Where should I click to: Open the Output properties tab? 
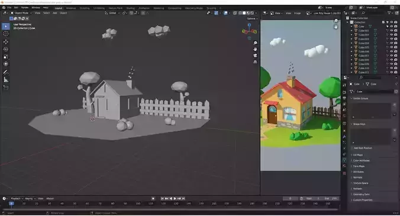coord(344,98)
